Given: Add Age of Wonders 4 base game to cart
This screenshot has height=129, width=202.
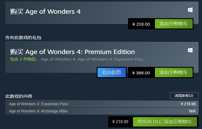Looking at the screenshot, I should [173, 24].
